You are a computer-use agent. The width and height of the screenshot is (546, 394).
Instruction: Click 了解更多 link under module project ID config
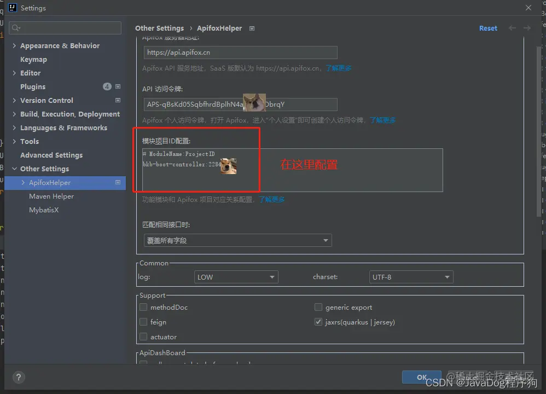[x=271, y=200]
